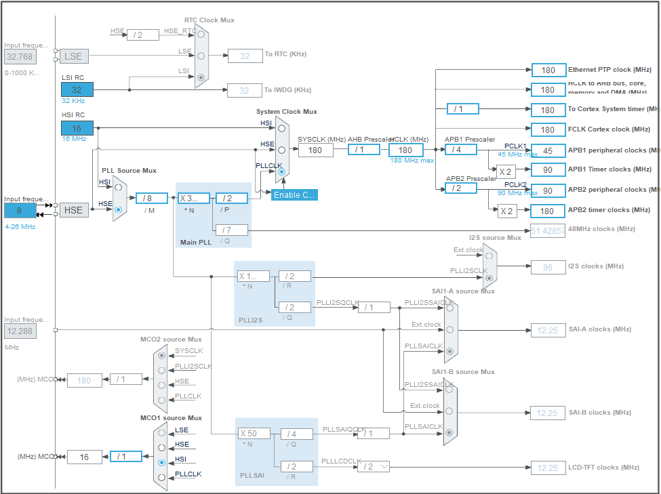Select PLLCLK in the MCO1 source Mux
The width and height of the screenshot is (661, 494).
[x=161, y=477]
